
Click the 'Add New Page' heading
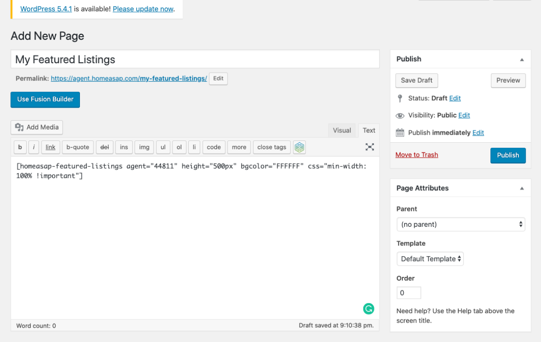click(47, 36)
